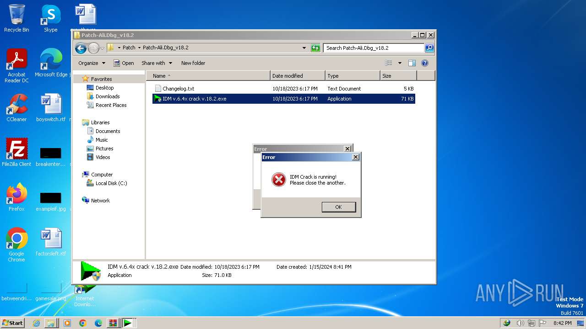586x329 pixels.
Task: Click IDM crack taskbar button
Action: point(128,323)
